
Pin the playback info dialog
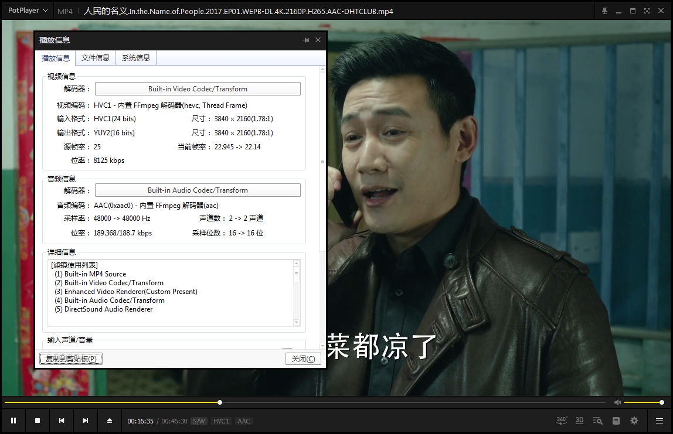(x=306, y=40)
